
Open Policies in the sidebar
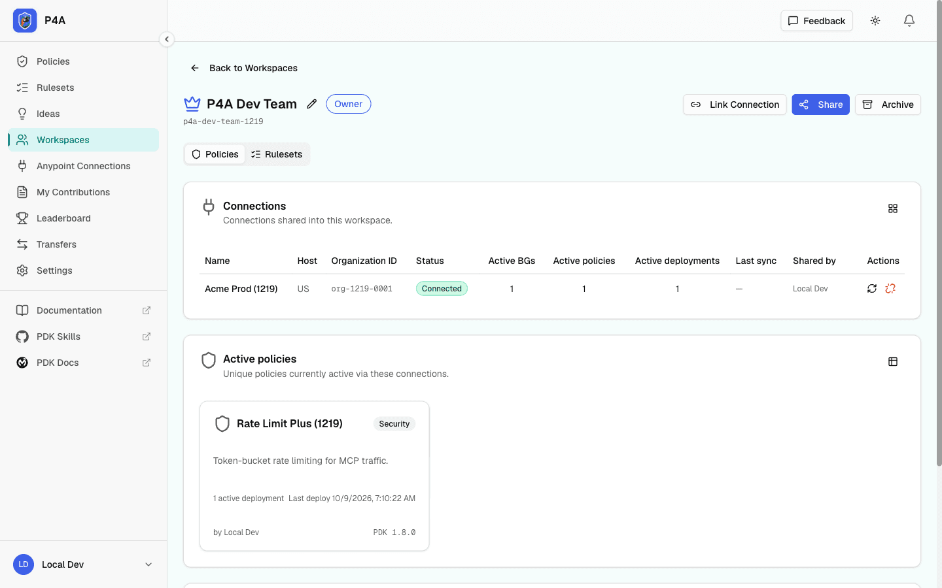[84, 61]
